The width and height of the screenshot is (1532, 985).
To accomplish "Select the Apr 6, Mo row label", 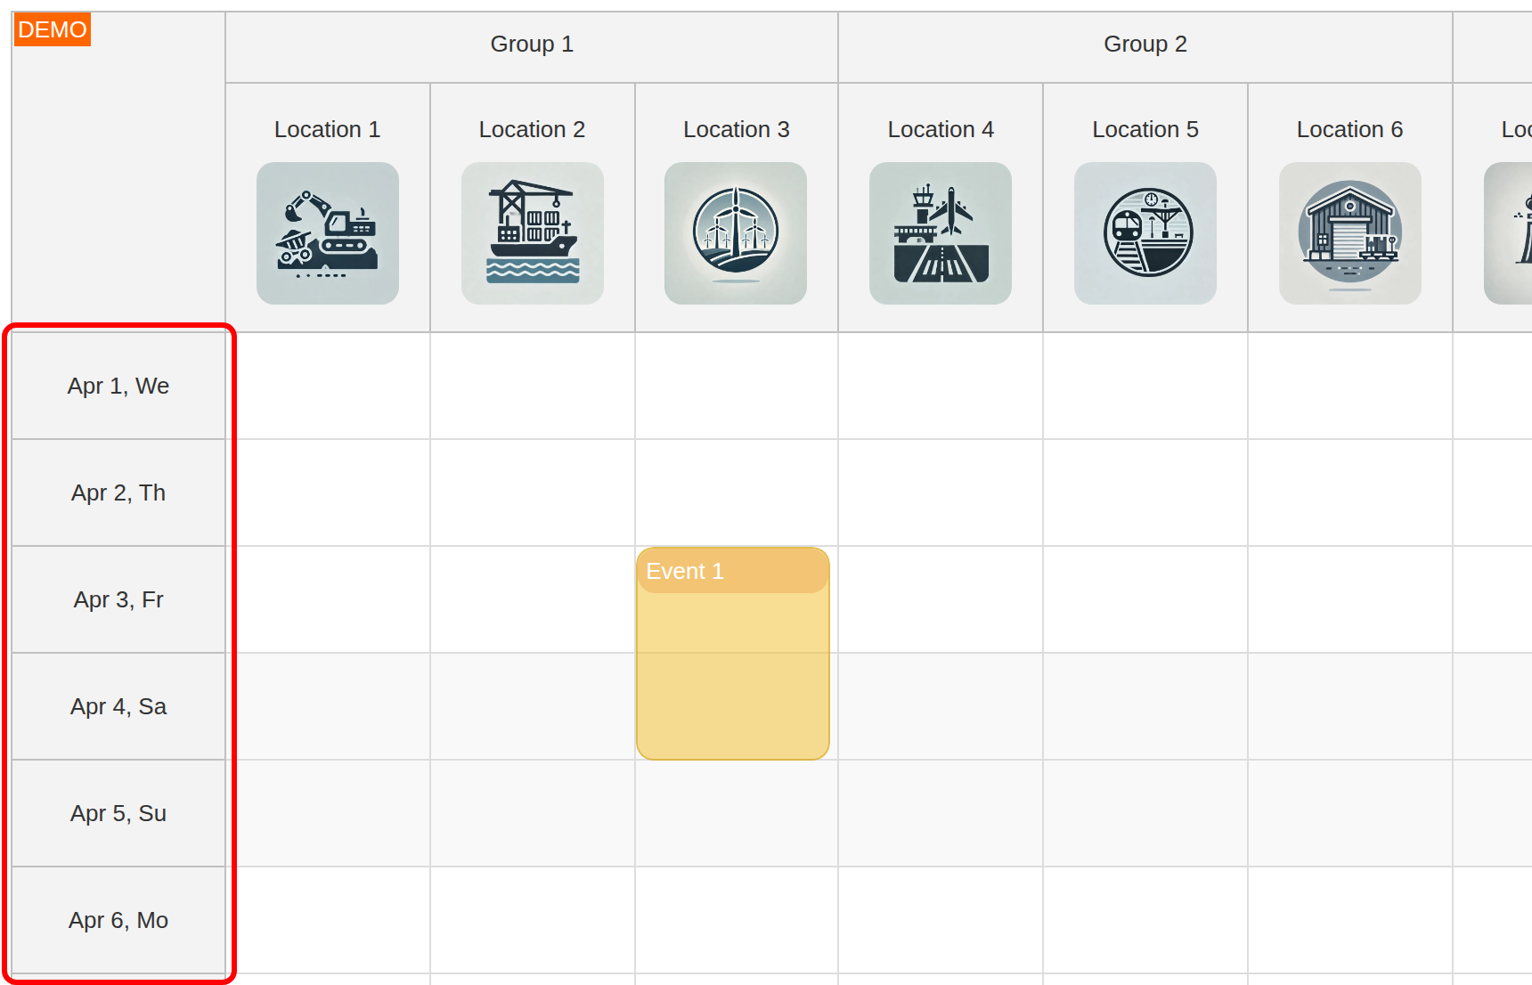I will point(118,921).
